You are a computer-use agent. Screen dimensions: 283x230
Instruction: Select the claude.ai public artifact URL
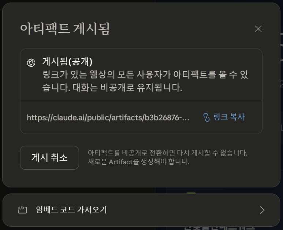tap(108, 118)
